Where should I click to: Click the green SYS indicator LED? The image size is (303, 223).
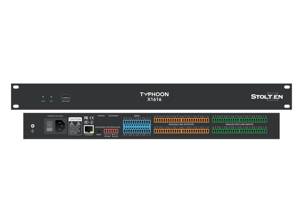coord(51,97)
